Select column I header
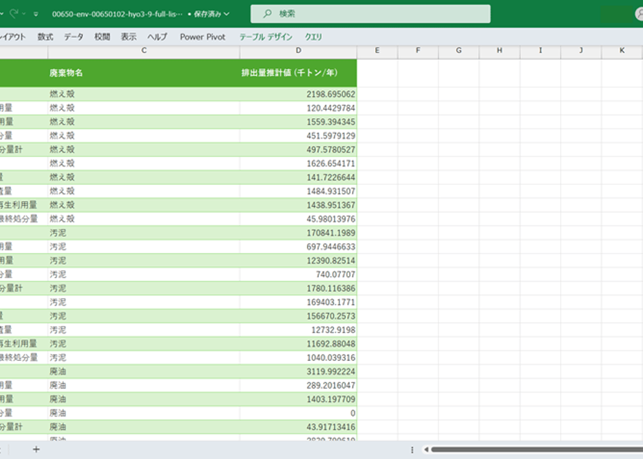The height and width of the screenshot is (459, 643). [540, 51]
